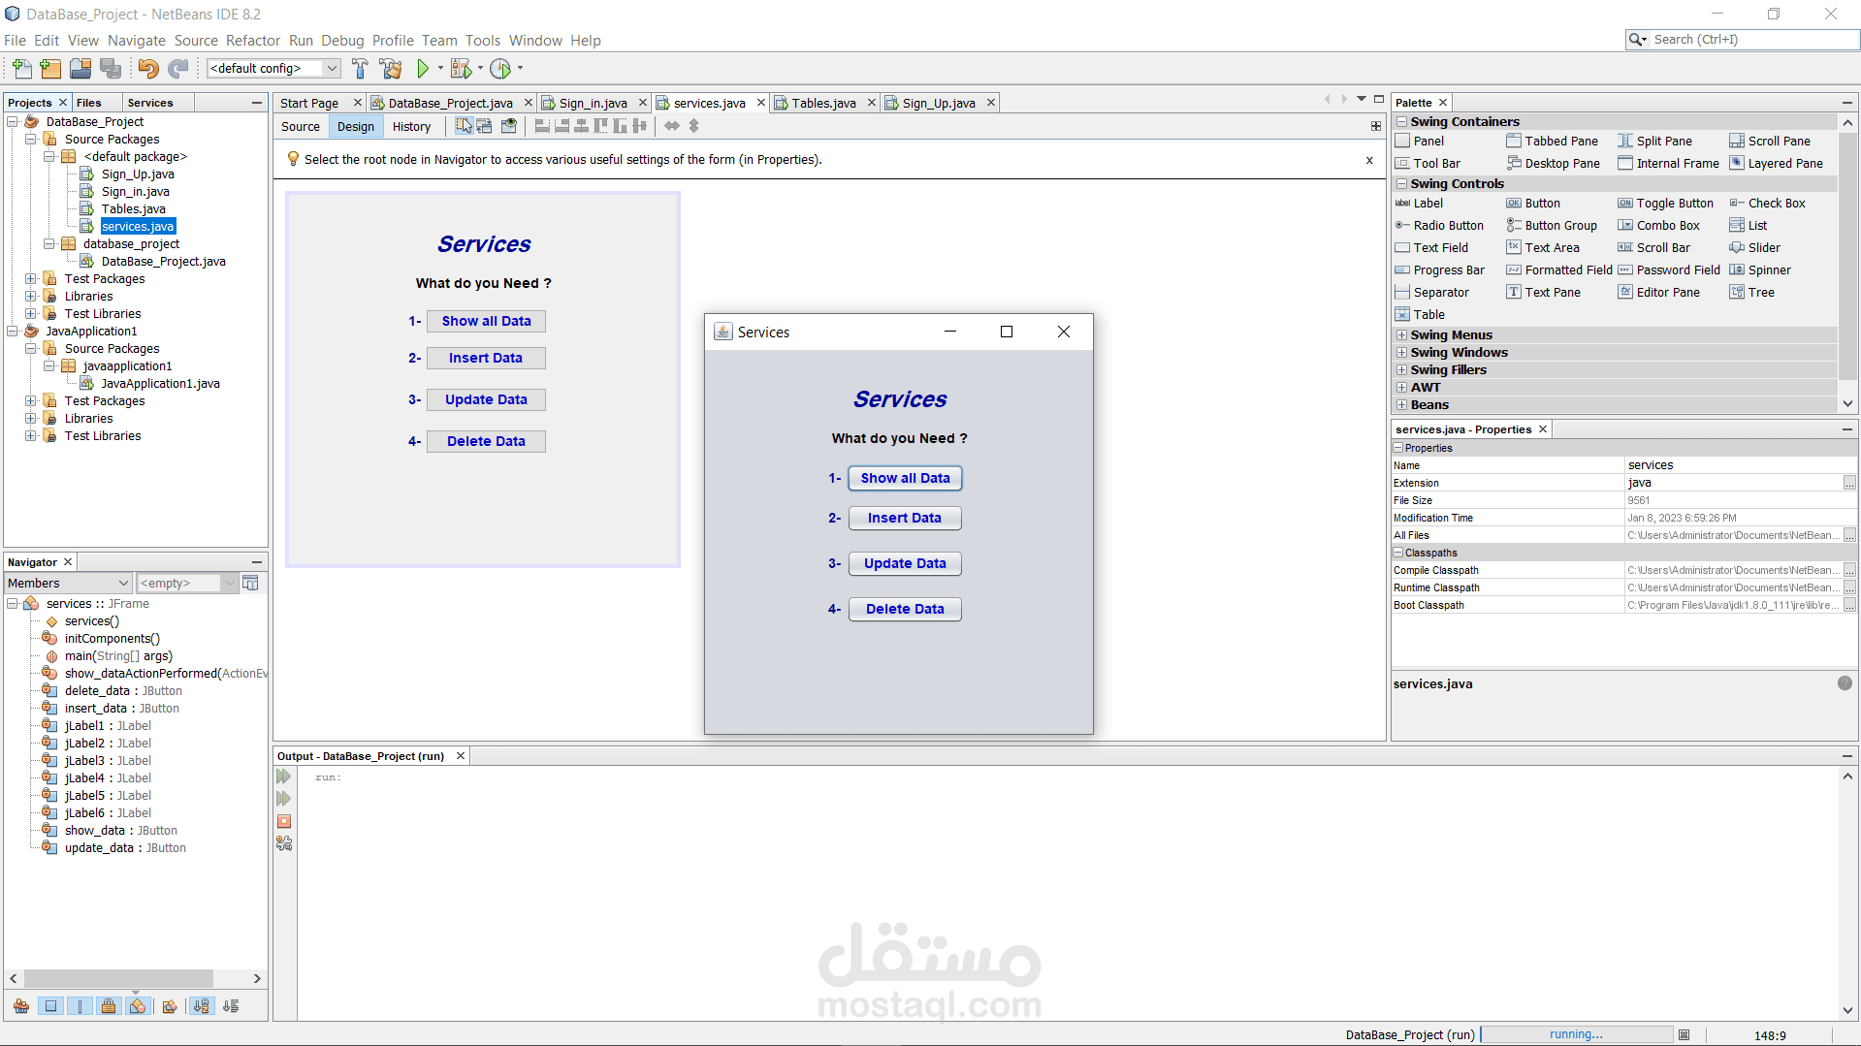This screenshot has width=1861, height=1046.
Task: Click the running progress bar in status bar
Action: pyautogui.click(x=1577, y=1035)
